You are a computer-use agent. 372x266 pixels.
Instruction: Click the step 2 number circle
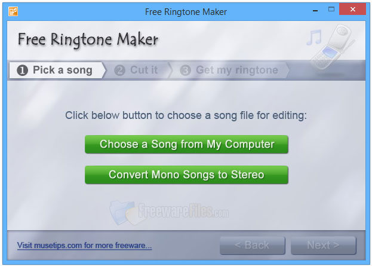[x=120, y=71]
